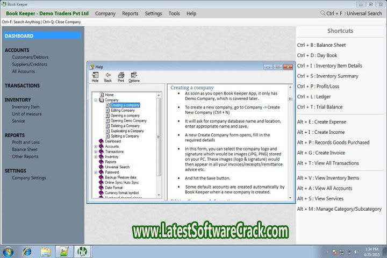
Task: Open the File Explorer folder on taskbar
Action: (x=46, y=251)
